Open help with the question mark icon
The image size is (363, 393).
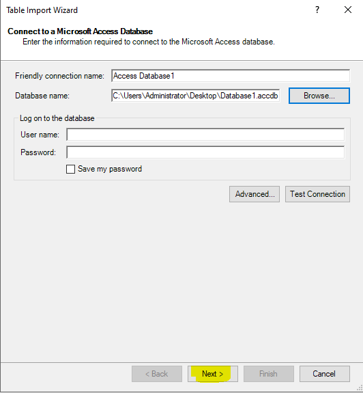(317, 10)
